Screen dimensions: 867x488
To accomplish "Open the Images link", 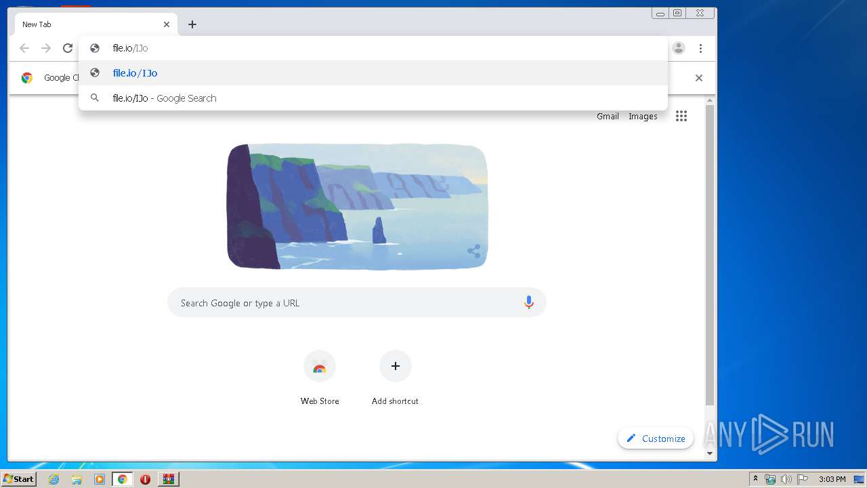I will click(x=643, y=117).
